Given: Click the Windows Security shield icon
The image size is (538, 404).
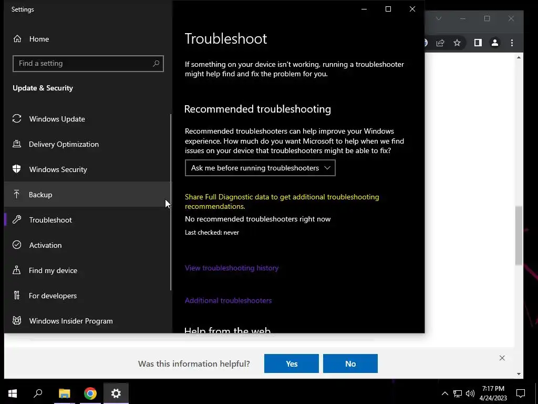Looking at the screenshot, I should (17, 169).
